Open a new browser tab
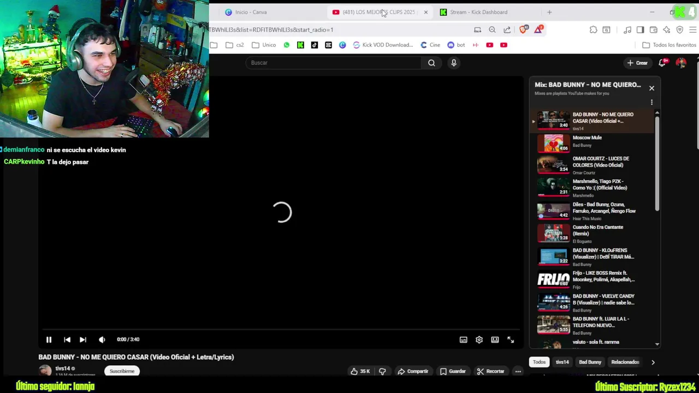 [x=549, y=12]
